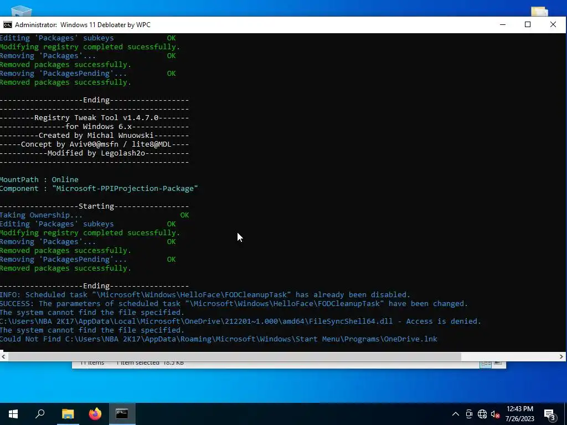Click the 'for Windows 6.x' line
Viewport: 567px width, 425px height.
click(x=94, y=127)
